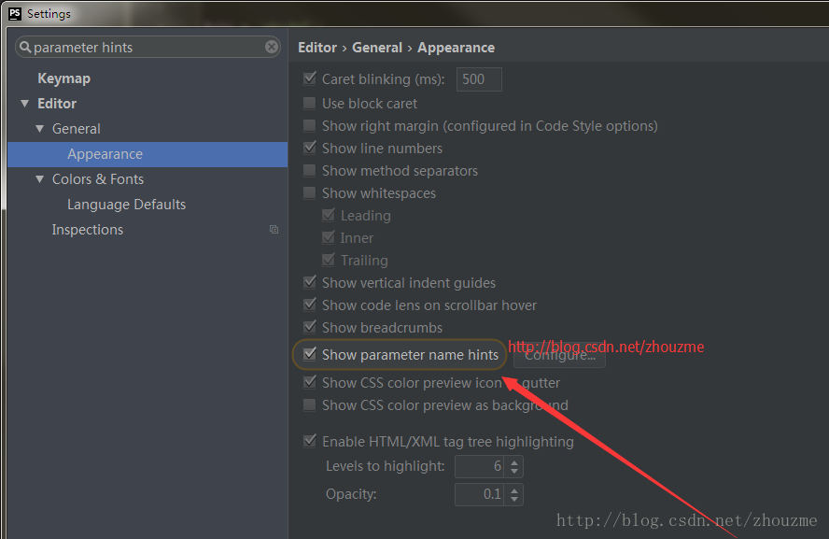Toggle Enable HTML/XML tag tree highlighting
This screenshot has height=539, width=829.
click(x=310, y=441)
